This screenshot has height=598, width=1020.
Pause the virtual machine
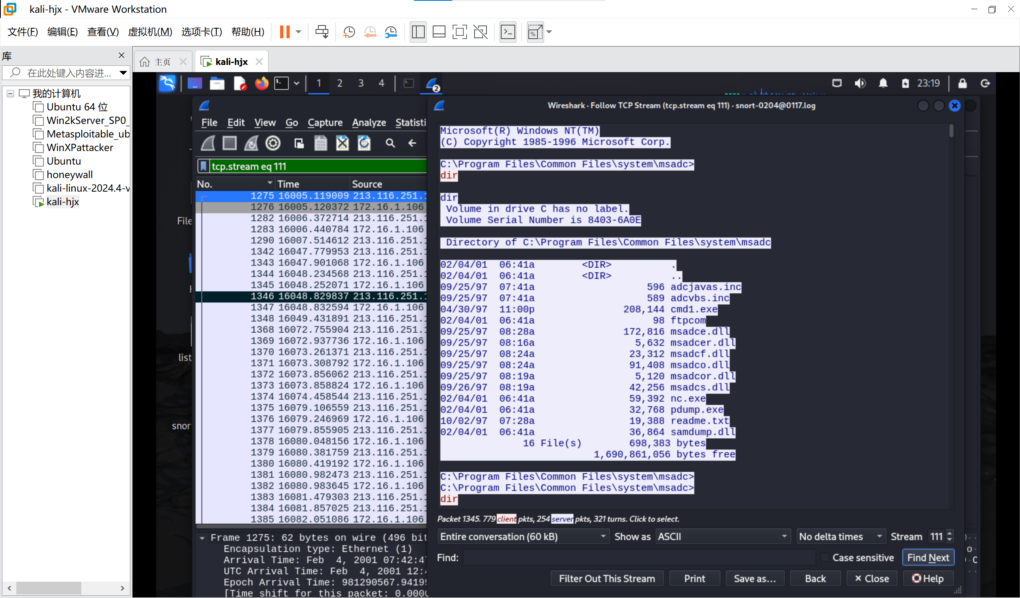click(284, 31)
